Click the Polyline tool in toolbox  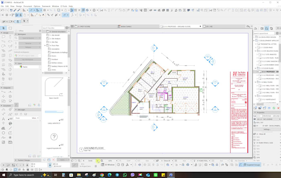tap(10, 133)
